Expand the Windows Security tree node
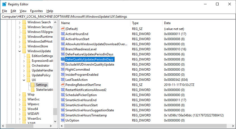The image size is (236, 129). point(20,27)
